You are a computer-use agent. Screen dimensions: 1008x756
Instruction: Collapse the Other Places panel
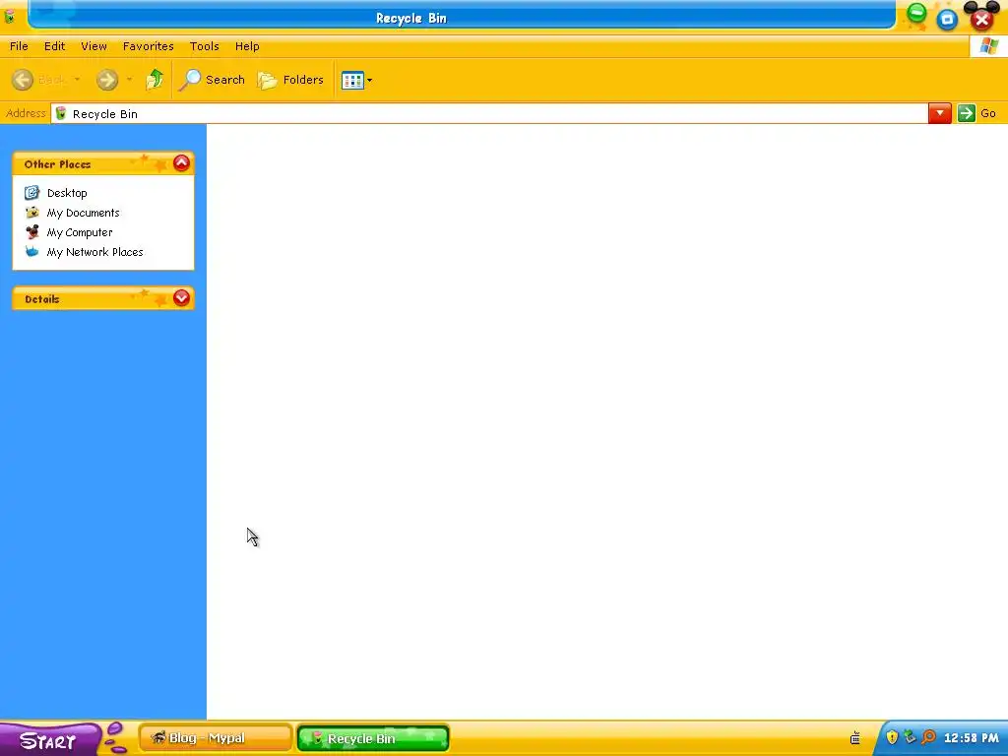pos(182,163)
